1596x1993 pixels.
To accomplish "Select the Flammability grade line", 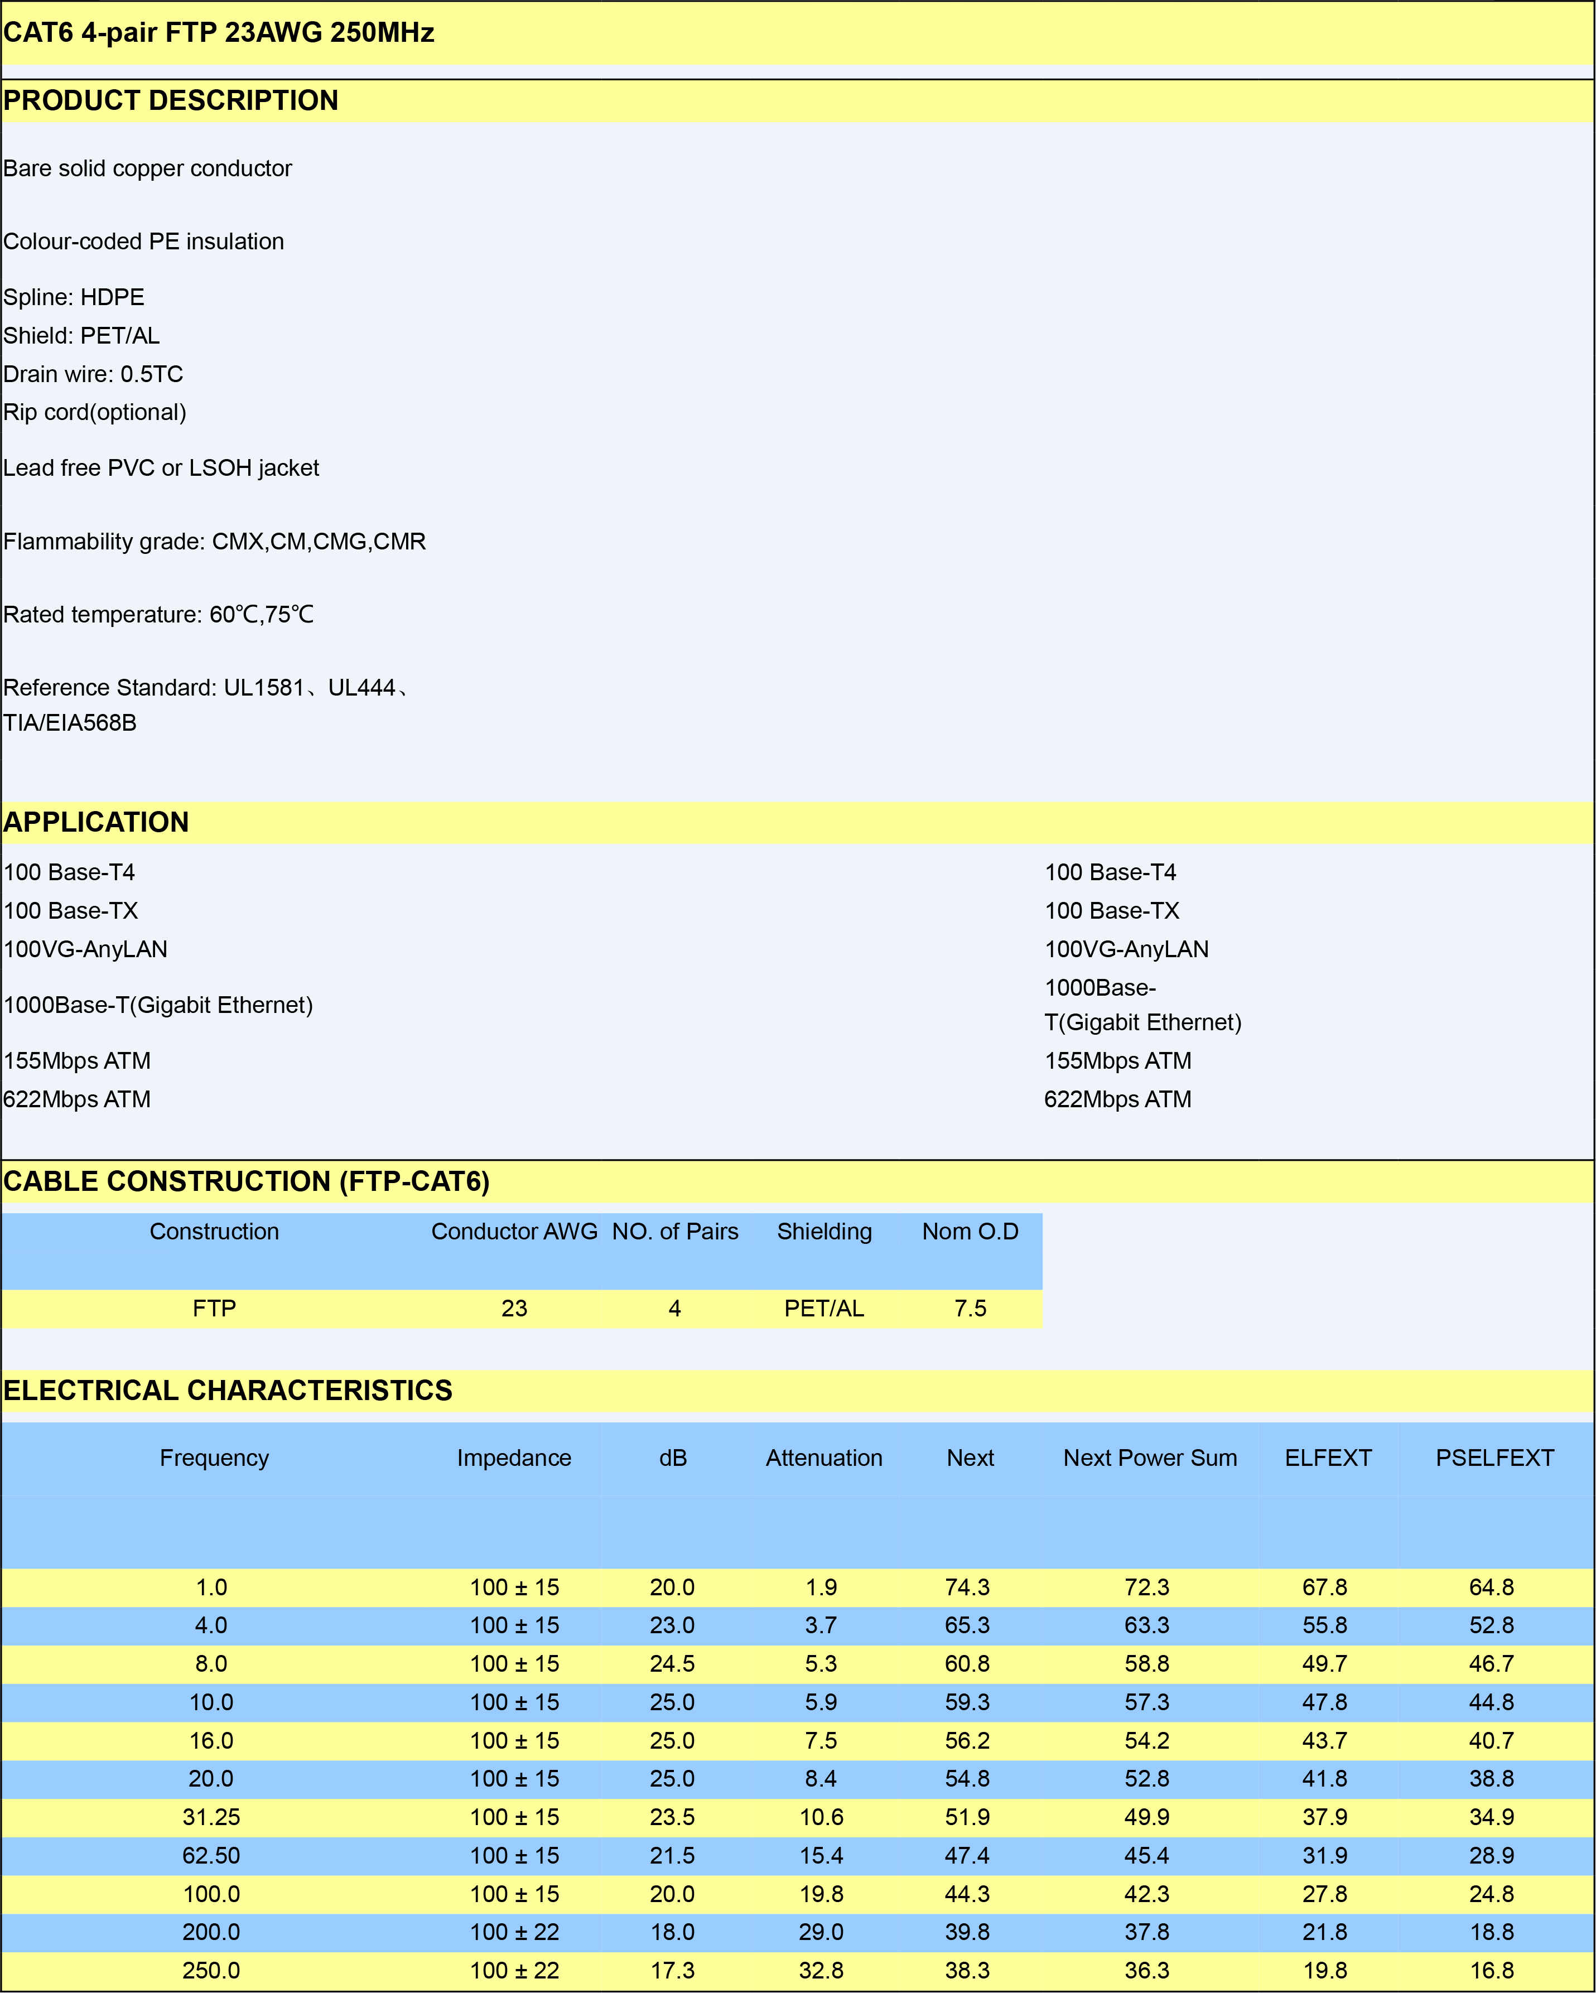I will tap(215, 542).
